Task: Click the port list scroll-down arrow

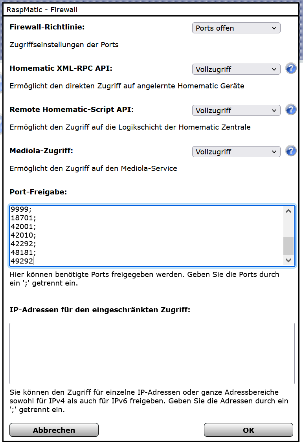Action: pos(288,260)
